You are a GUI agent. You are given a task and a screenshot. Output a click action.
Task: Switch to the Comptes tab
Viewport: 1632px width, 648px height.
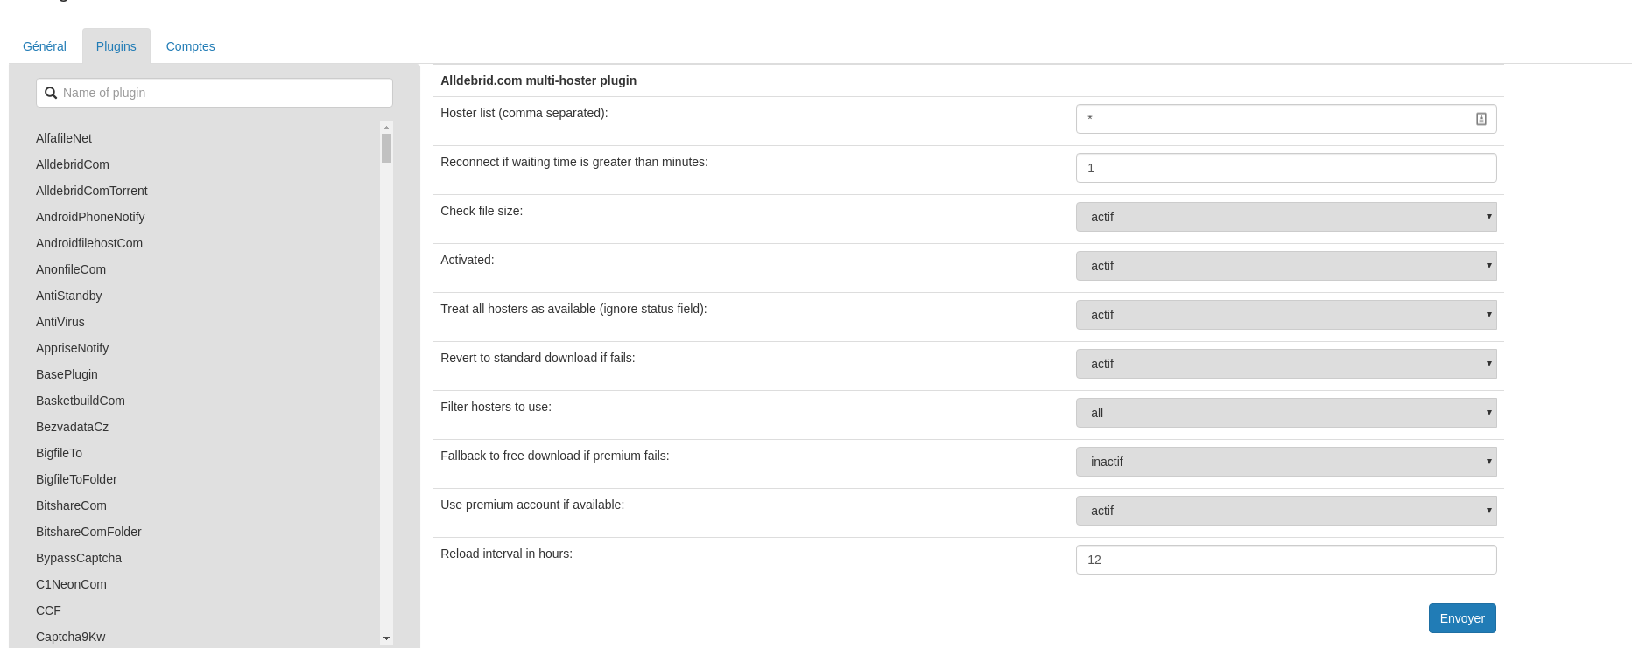point(190,45)
